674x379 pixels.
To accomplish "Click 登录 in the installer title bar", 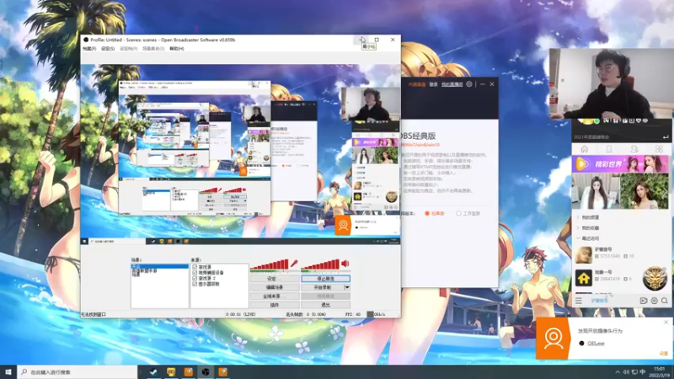I will click(433, 84).
